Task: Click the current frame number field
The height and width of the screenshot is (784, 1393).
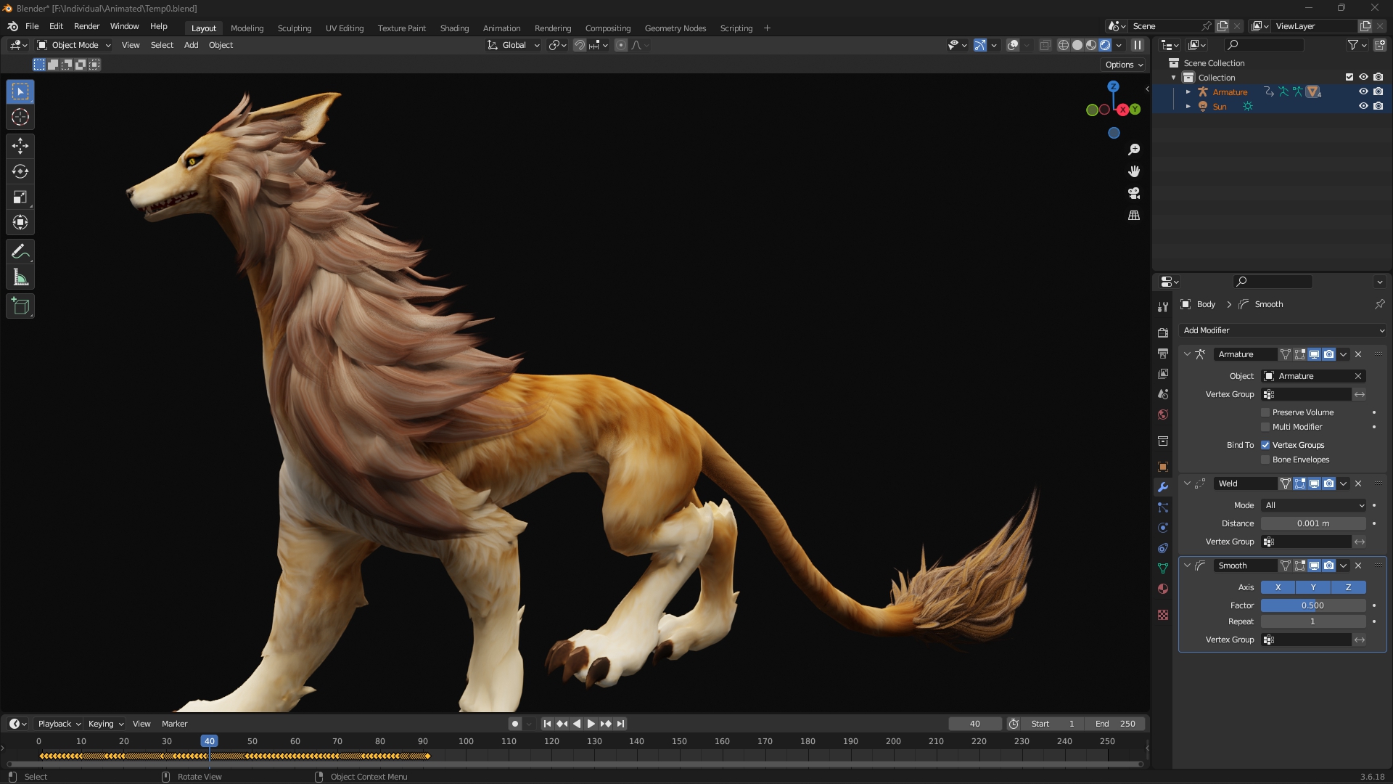Action: [974, 724]
